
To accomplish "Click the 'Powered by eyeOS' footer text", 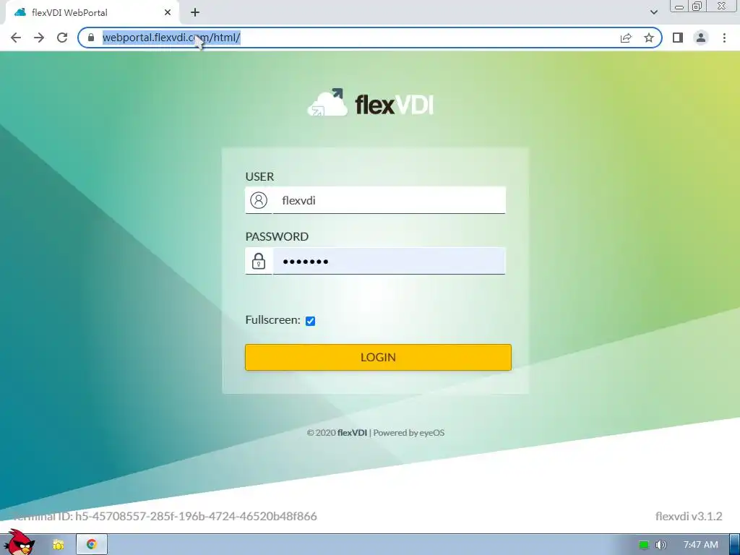I will point(409,433).
